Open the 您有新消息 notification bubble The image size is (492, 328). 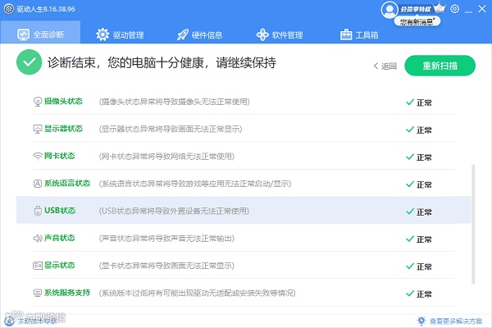click(x=417, y=21)
